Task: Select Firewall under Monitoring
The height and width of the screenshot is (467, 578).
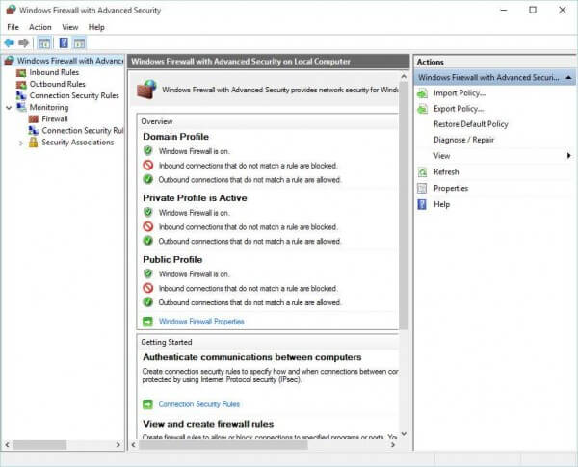Action: [x=55, y=119]
